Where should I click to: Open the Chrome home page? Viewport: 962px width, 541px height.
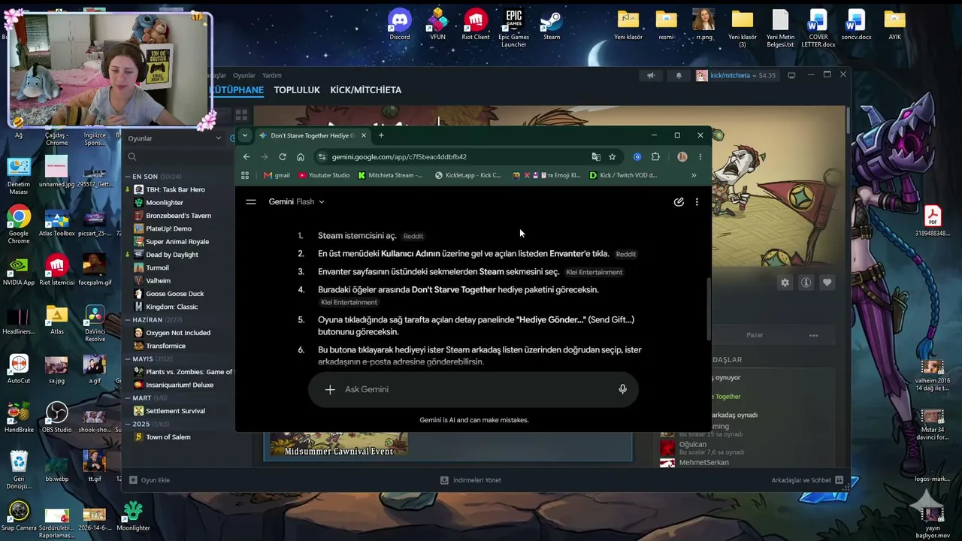(301, 157)
